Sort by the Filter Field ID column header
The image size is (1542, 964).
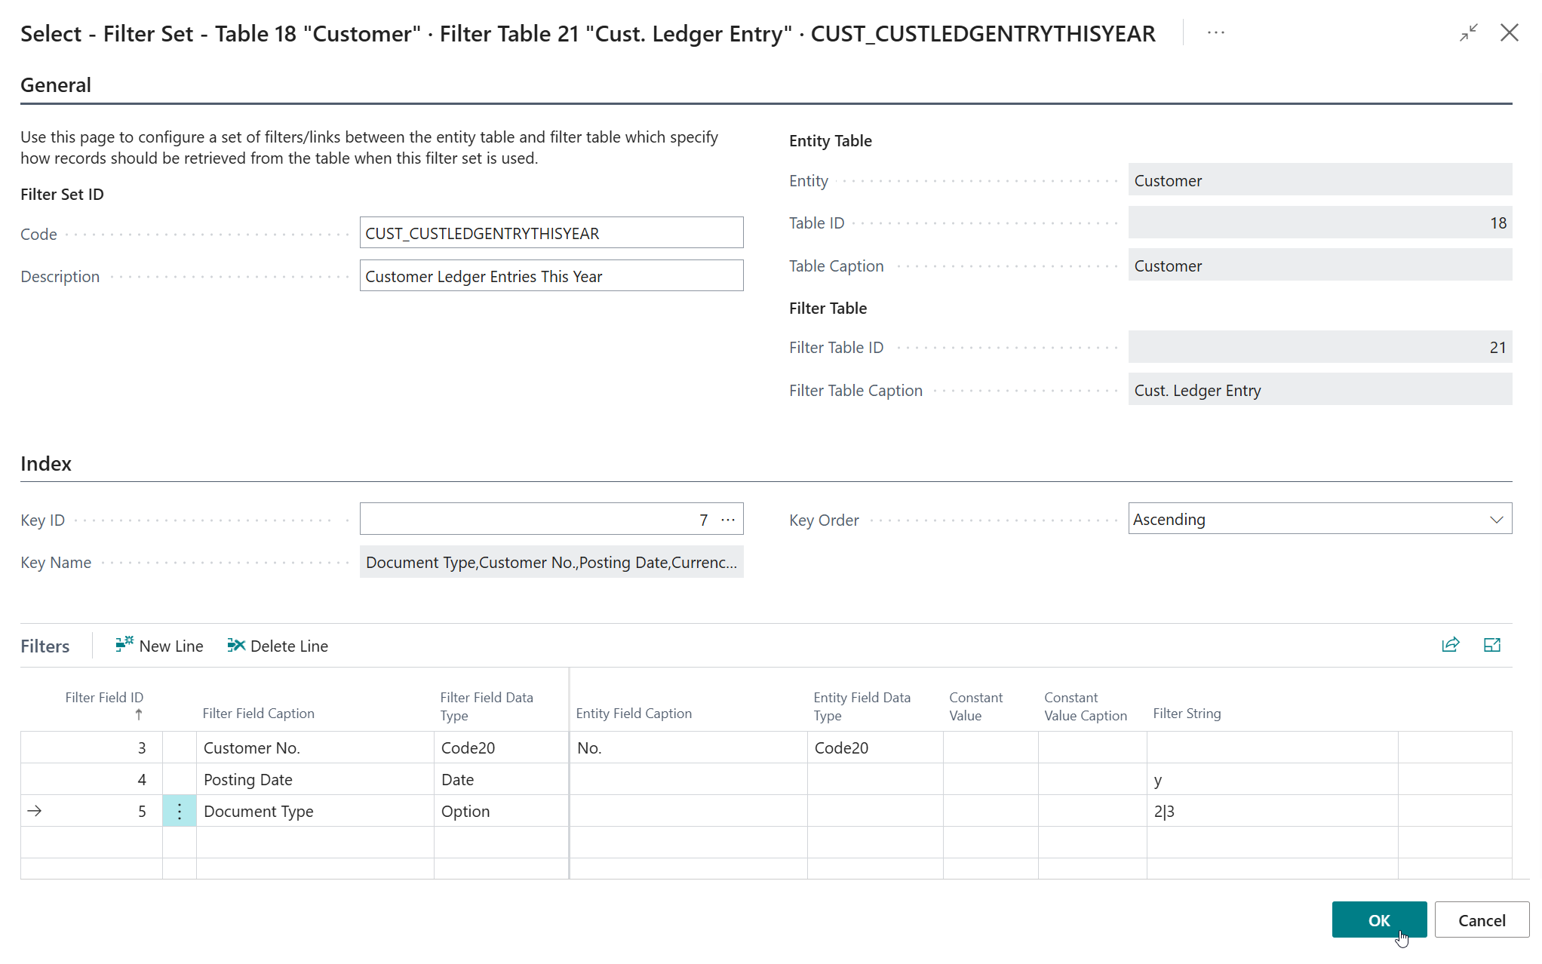tap(104, 698)
